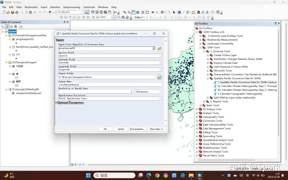Viewport: 288px width, 180px height.
Task: Click the Save document toolbar icon
Action: [x=13, y=12]
